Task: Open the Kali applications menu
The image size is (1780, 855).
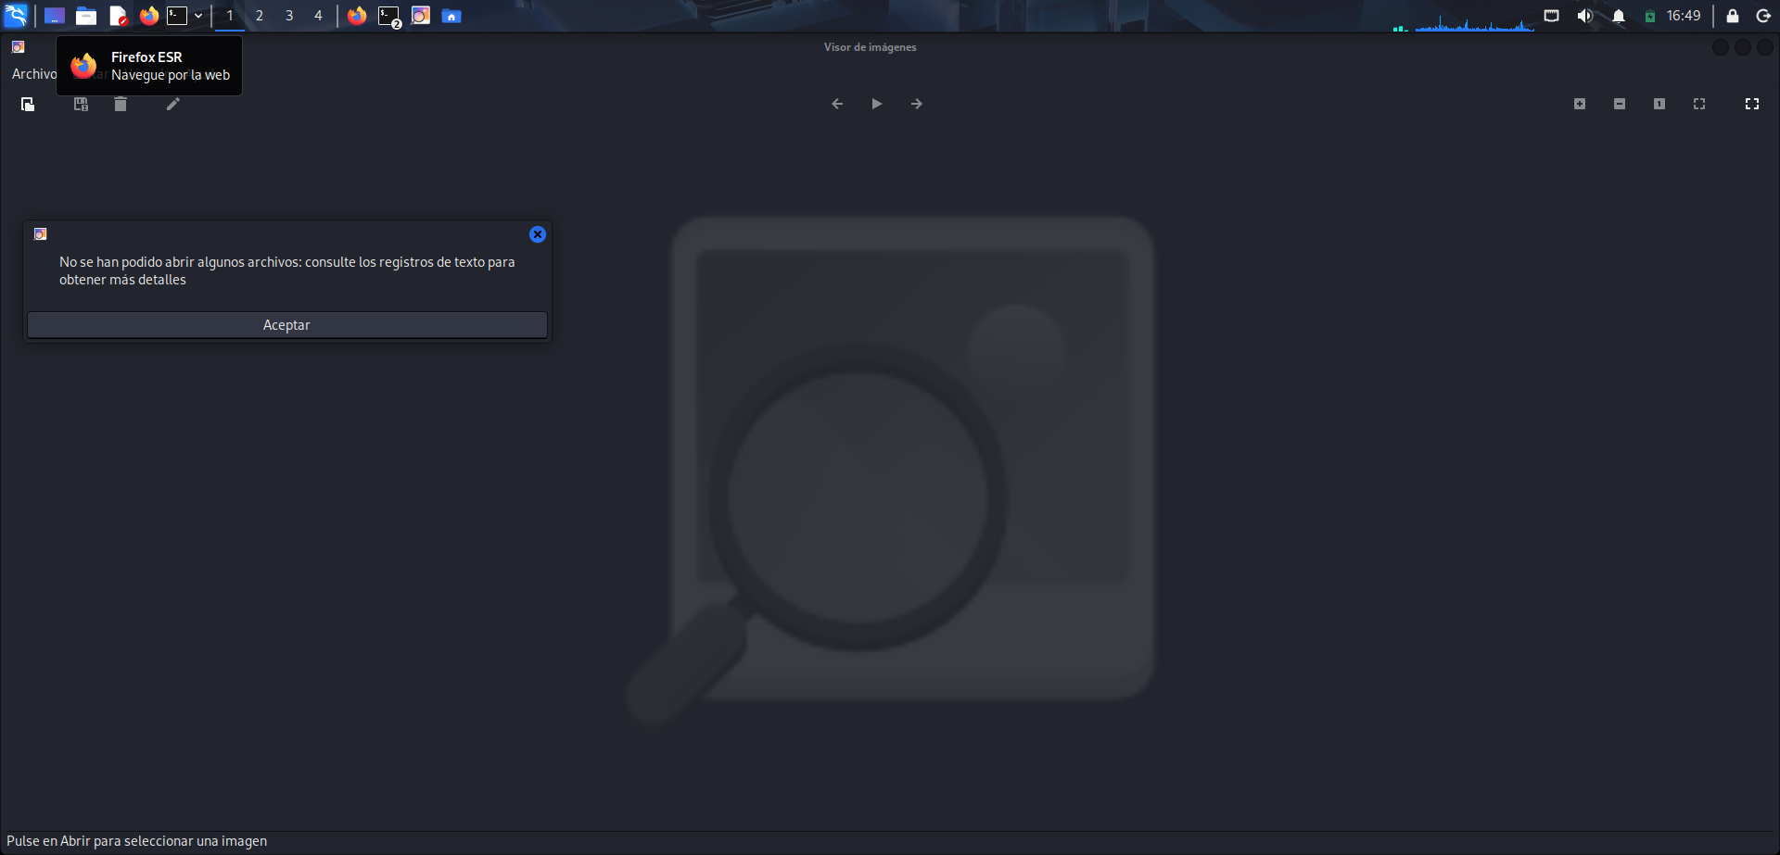Action: (17, 16)
